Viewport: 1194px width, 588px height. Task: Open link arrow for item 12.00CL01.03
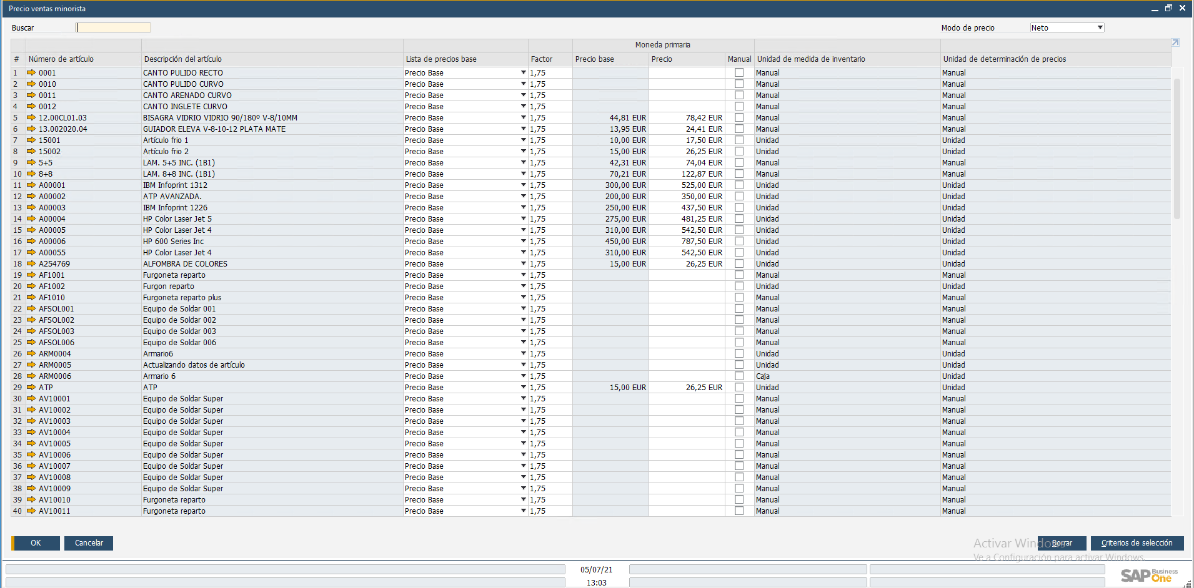tap(31, 118)
